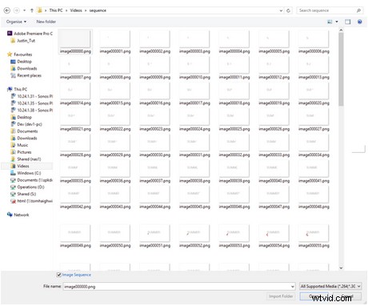Go up one folder level arrow
The width and height of the screenshot is (368, 306).
[32, 10]
